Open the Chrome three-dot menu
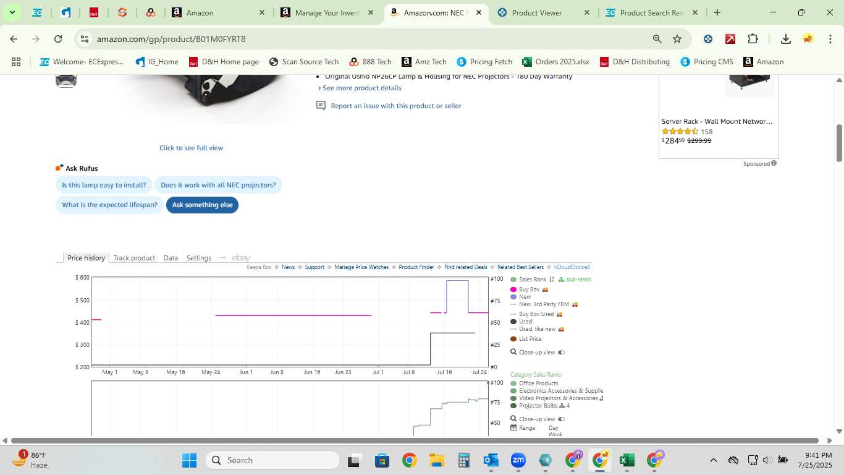Screen dimensions: 844x475 [830, 39]
